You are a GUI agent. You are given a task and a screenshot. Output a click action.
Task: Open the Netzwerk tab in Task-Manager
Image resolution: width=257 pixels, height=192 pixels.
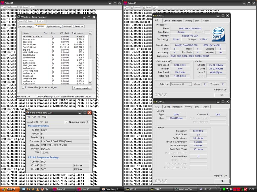[x=68, y=26]
